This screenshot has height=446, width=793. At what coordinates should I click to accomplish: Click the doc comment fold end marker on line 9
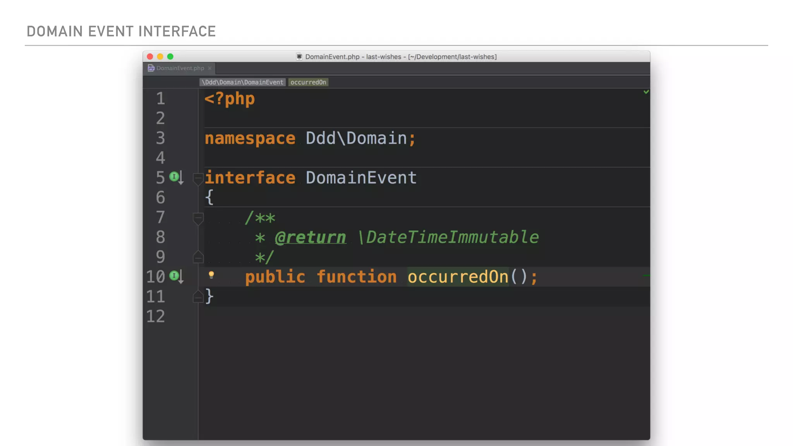198,257
